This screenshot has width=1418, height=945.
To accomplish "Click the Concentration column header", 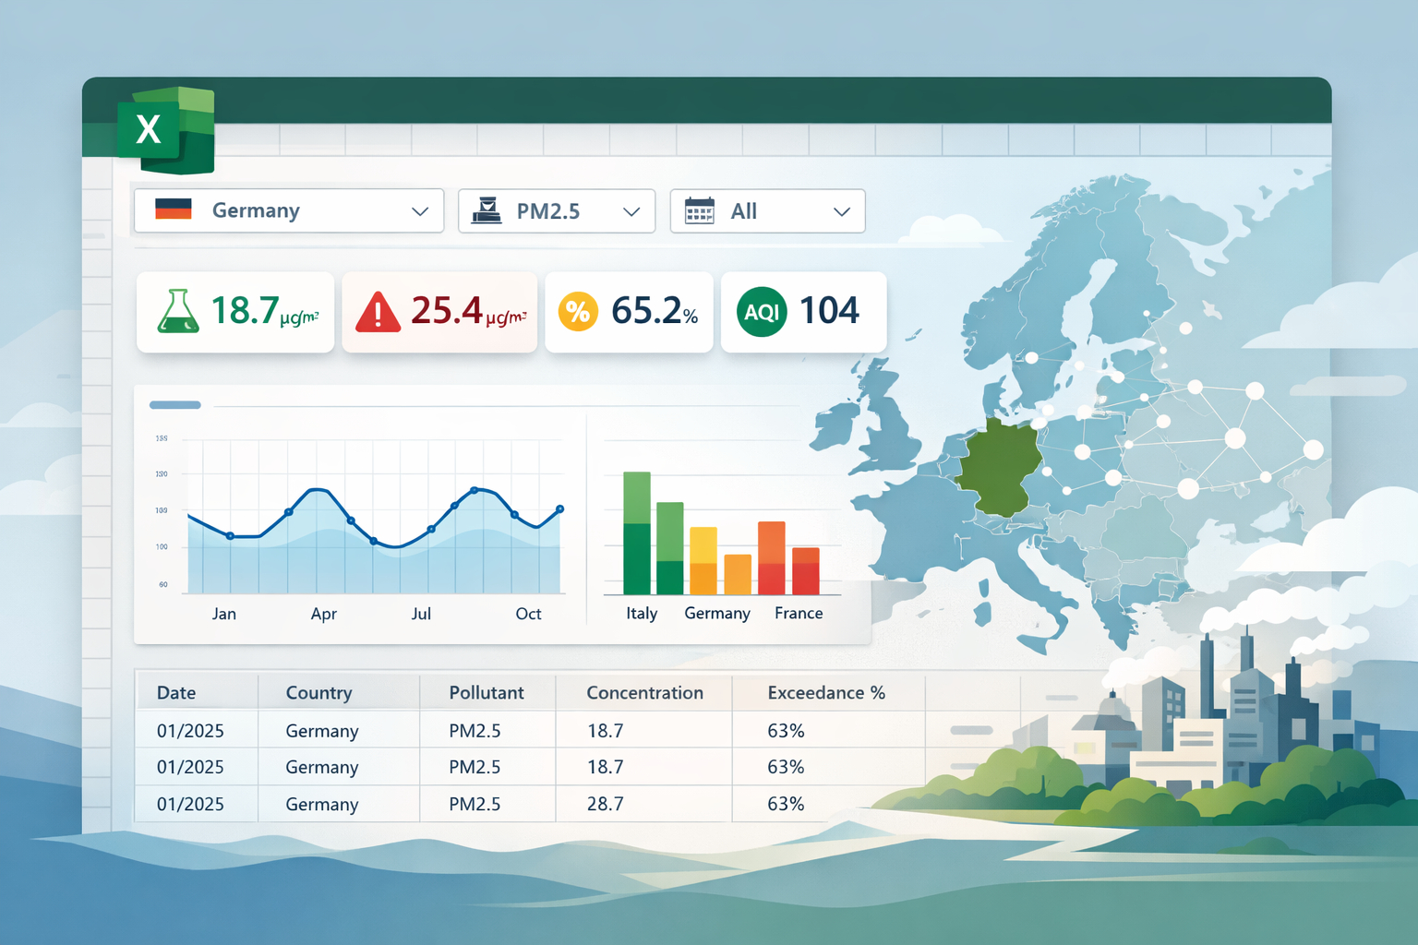I will pyautogui.click(x=644, y=692).
